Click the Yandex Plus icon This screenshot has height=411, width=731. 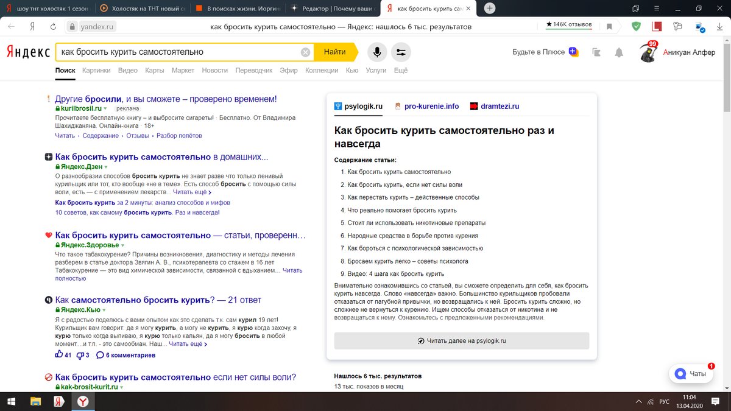(x=573, y=52)
